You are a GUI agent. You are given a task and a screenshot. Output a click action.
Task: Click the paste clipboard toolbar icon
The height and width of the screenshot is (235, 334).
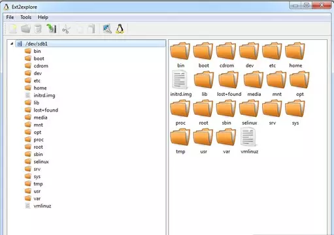tap(92, 29)
